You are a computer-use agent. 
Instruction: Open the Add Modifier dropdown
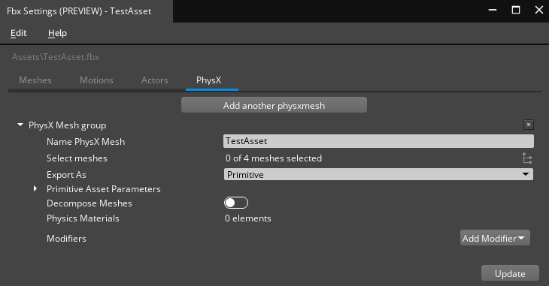point(495,238)
